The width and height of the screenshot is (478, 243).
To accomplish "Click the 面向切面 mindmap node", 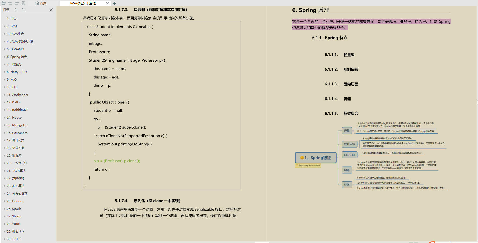I will (x=349, y=155).
